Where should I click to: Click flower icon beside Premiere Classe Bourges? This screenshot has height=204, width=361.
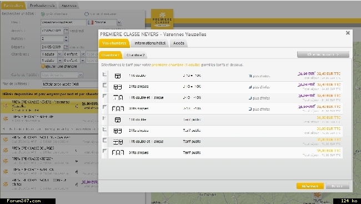tap(6, 150)
